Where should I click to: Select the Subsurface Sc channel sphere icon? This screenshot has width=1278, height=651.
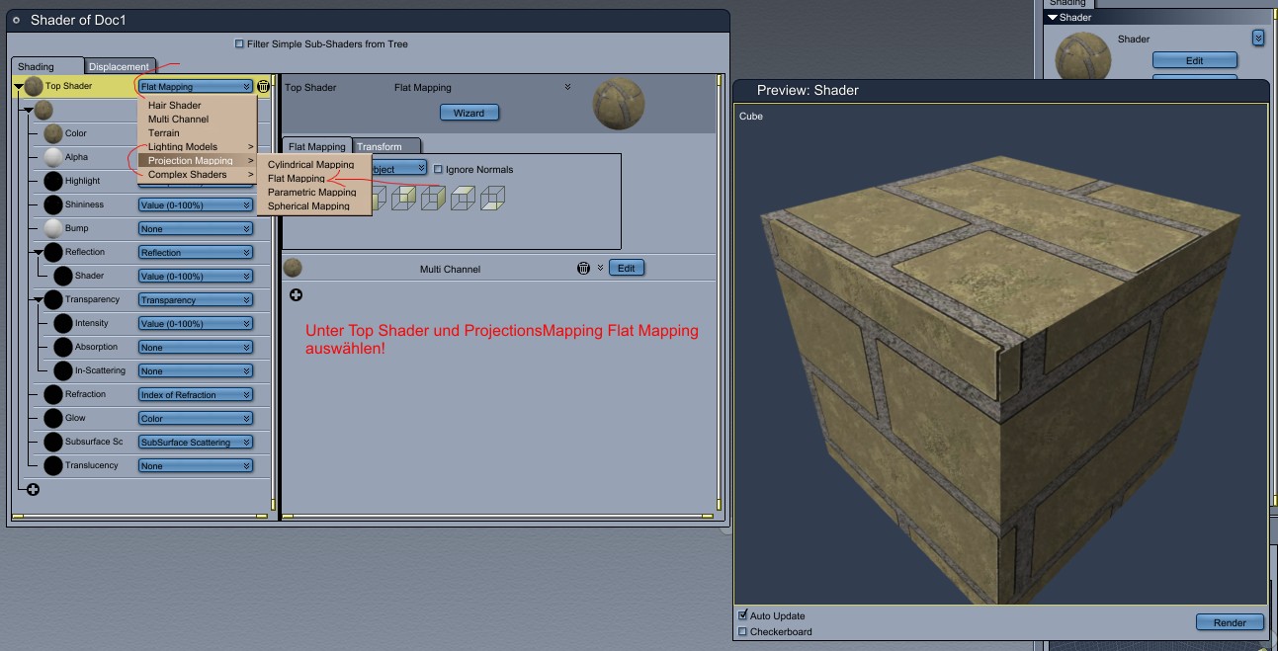52,442
